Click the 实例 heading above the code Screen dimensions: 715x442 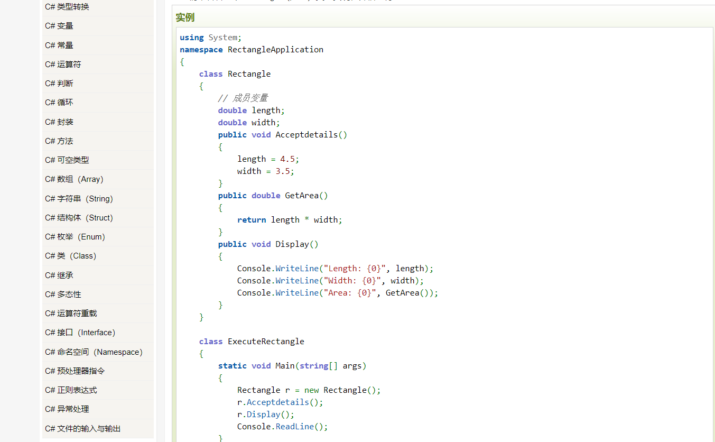tap(185, 17)
